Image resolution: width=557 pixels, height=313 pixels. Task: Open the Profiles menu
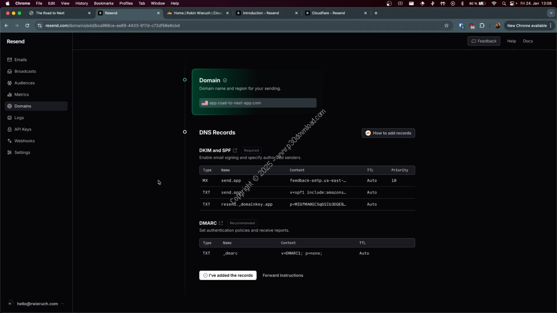coord(126,3)
